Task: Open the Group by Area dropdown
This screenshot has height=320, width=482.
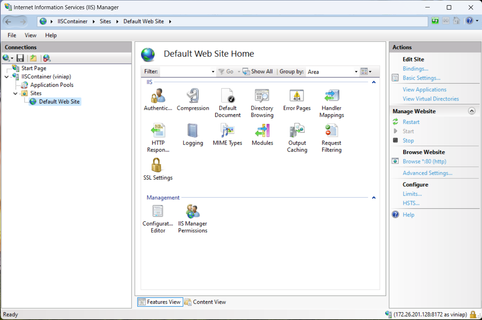Action: [x=355, y=72]
